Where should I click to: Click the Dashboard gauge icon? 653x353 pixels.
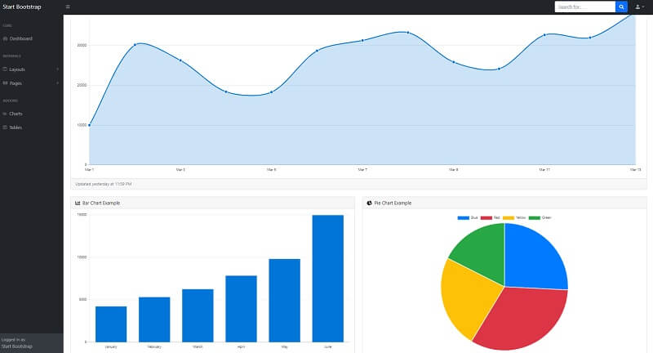5,38
